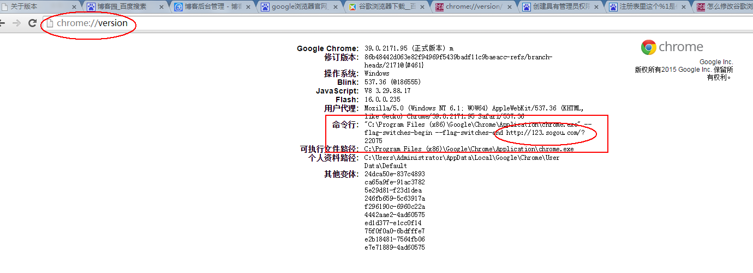Click the 博客园_百度搜索 tab favicon
753x273 pixels.
(91, 7)
